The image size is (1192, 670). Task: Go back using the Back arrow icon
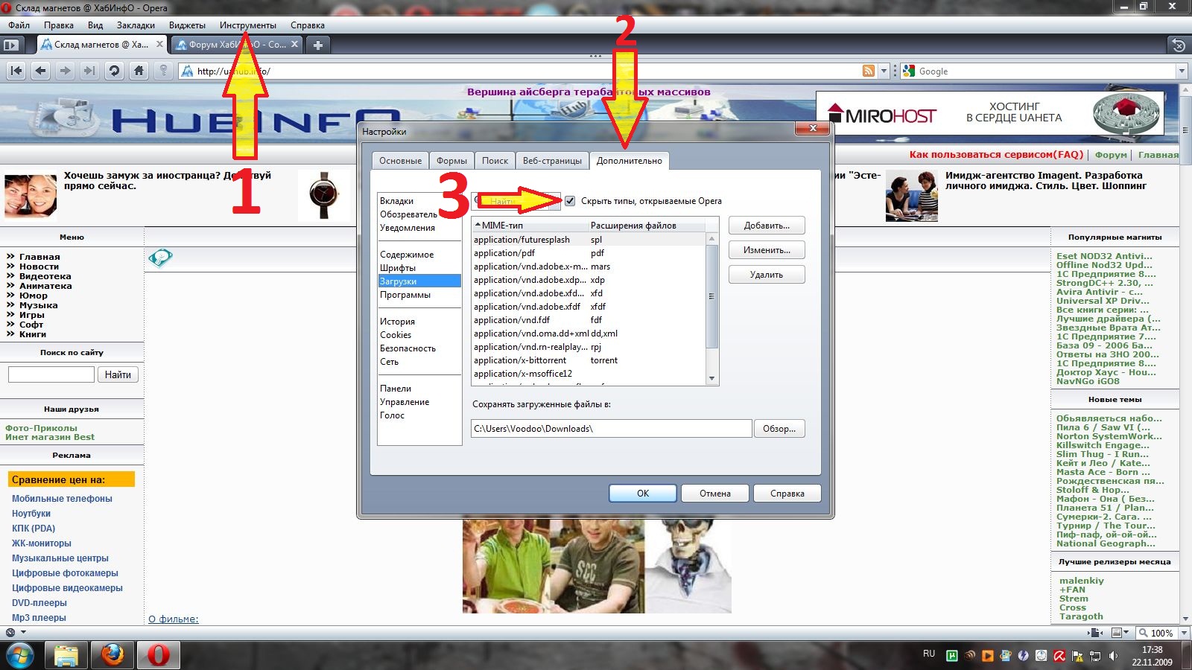[x=41, y=71]
